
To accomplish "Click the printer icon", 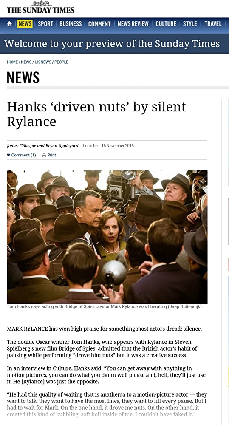I will [44, 155].
